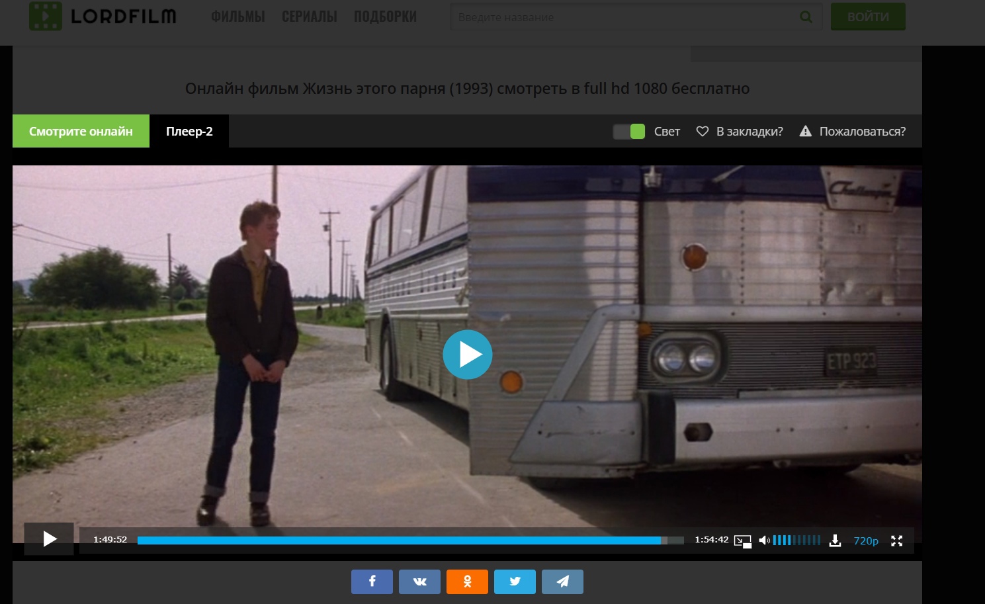Share on Telegram
The height and width of the screenshot is (604, 985).
point(562,582)
